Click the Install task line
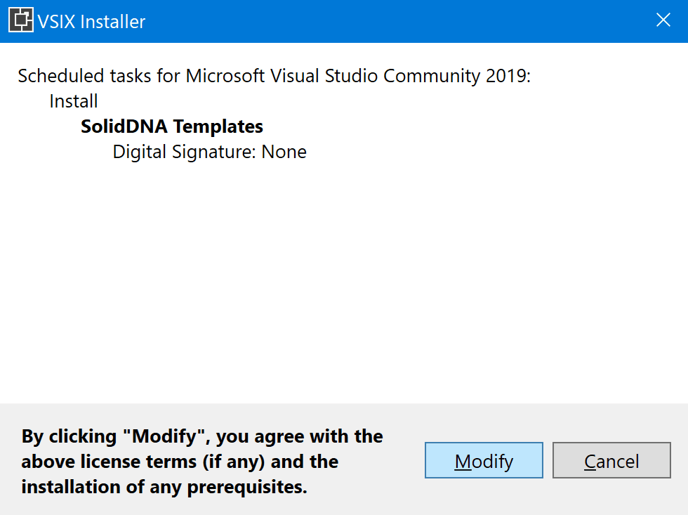This screenshot has height=515, width=688. [x=74, y=101]
